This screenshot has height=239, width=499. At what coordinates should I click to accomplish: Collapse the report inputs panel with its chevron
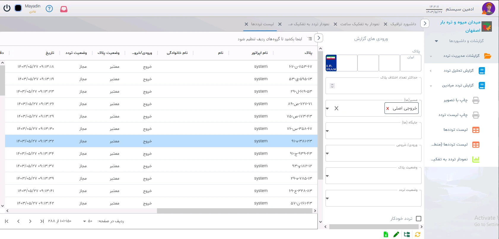point(319,38)
